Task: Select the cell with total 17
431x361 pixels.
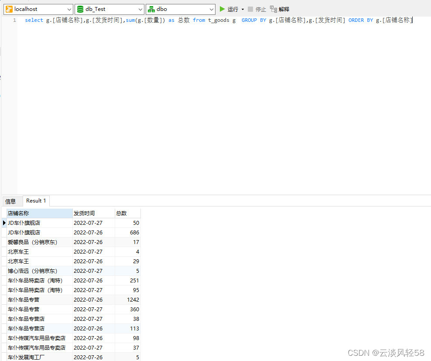Action: (127, 242)
